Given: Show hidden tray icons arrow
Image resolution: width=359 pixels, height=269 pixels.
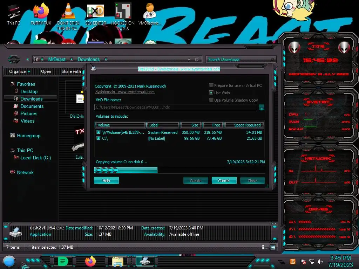Looking at the screenshot, I should [x=282, y=262].
